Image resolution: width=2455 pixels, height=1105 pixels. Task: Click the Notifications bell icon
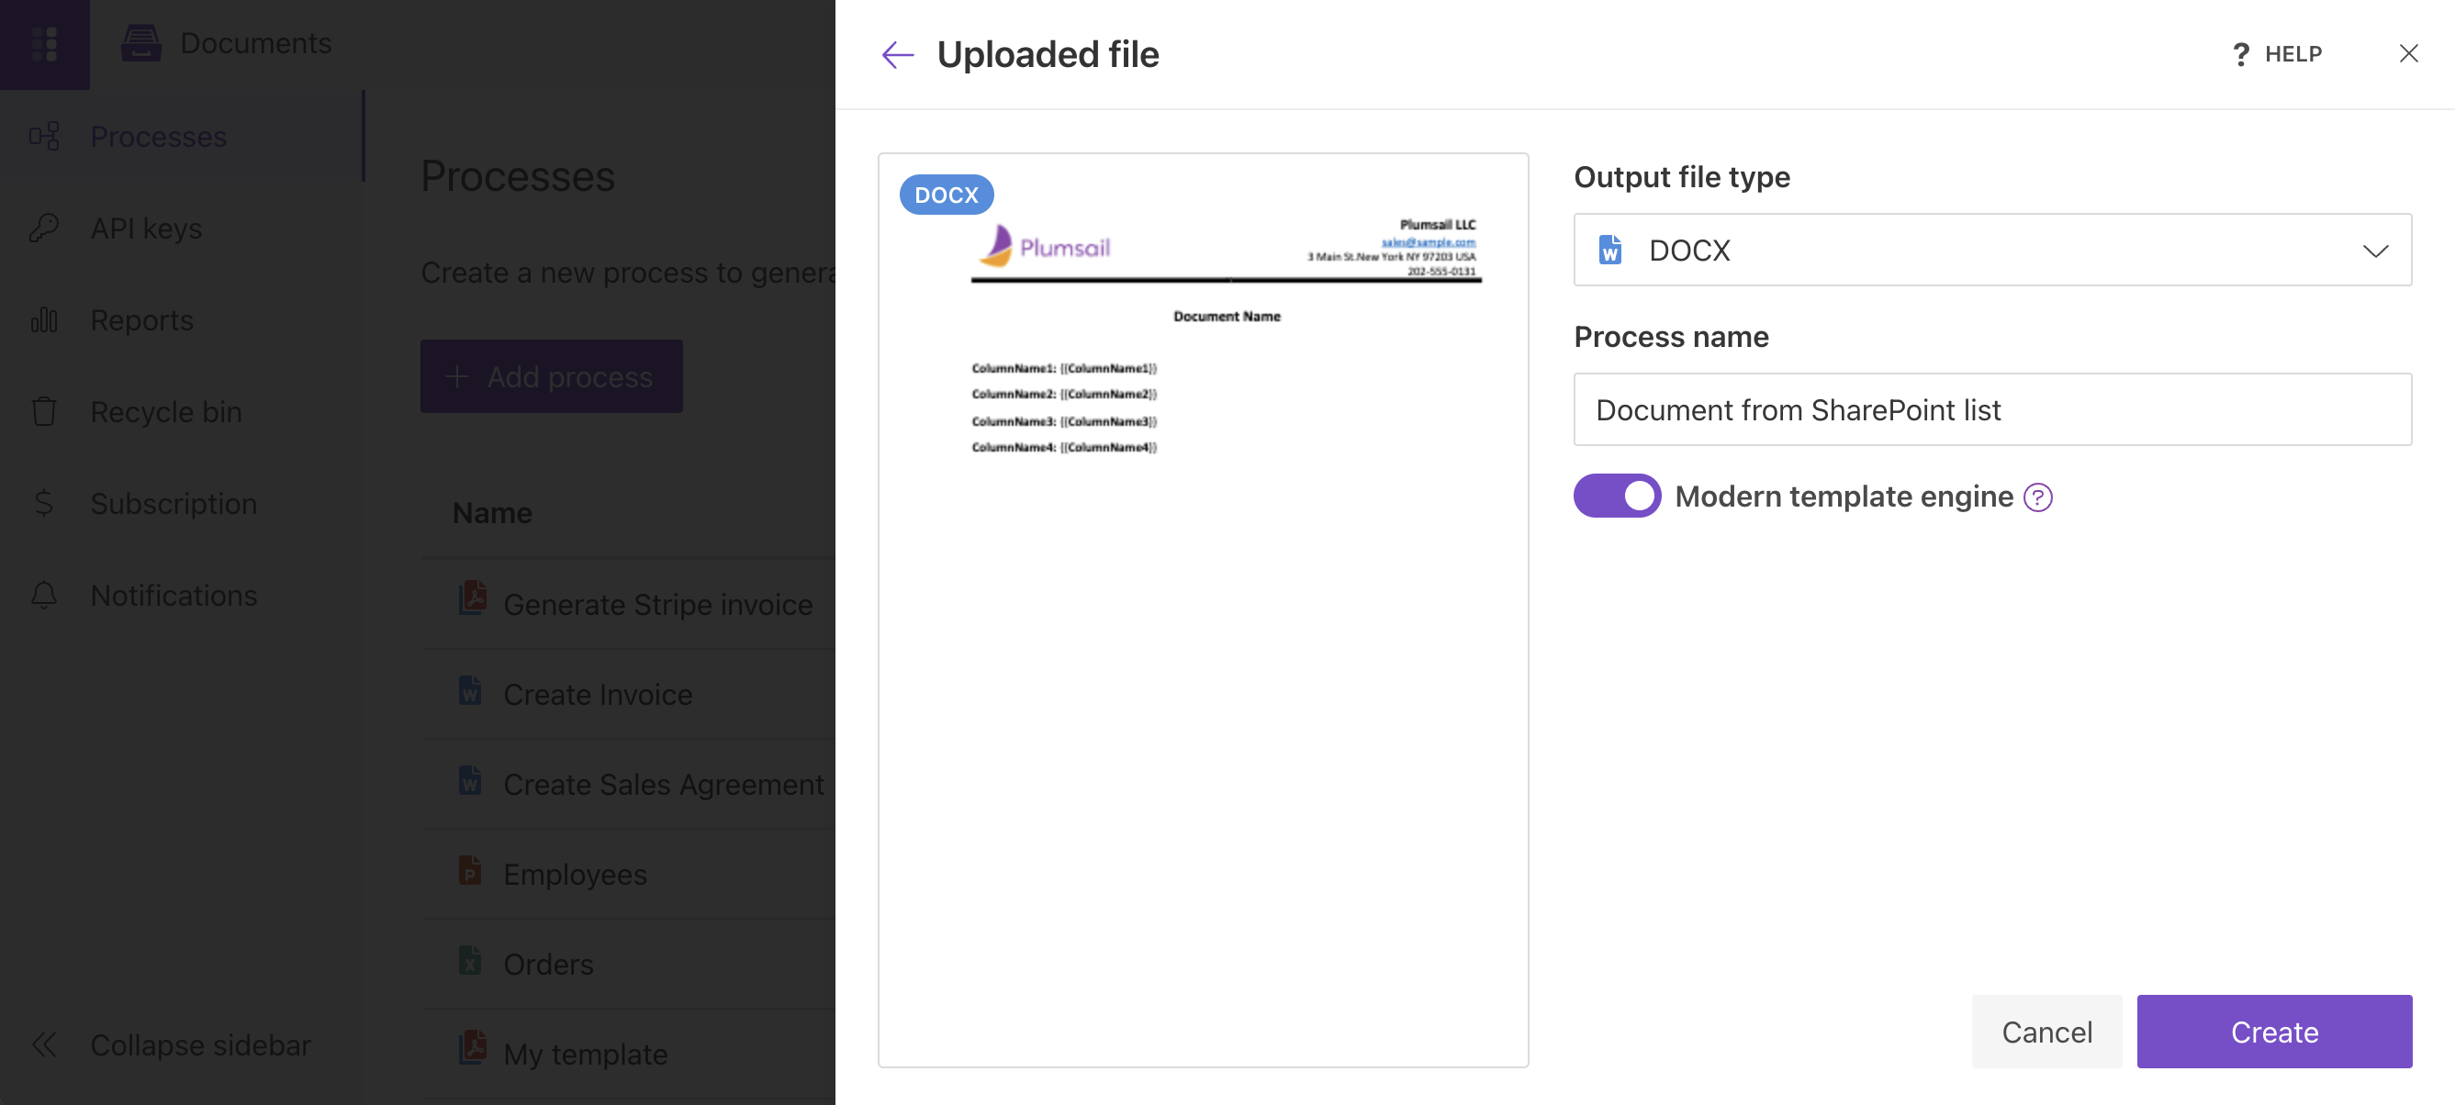pyautogui.click(x=44, y=595)
